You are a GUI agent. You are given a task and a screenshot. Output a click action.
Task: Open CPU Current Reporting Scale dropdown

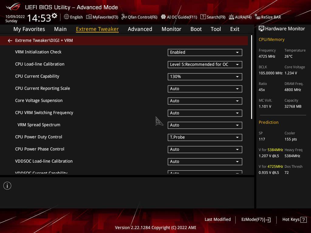[x=205, y=89]
